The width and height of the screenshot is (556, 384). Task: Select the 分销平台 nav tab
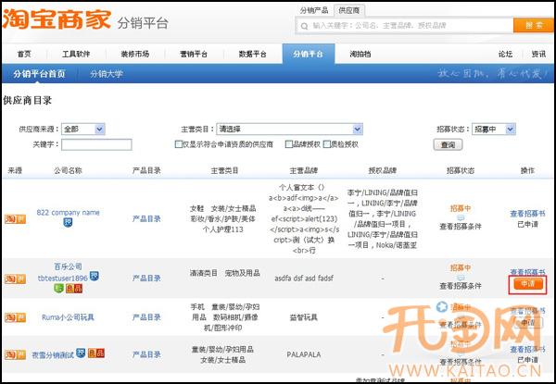tap(309, 54)
